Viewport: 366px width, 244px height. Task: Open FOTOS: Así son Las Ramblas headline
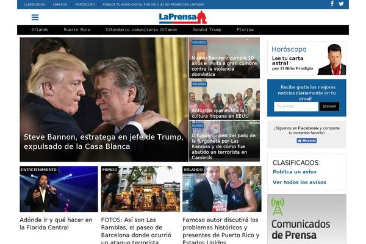point(136,231)
